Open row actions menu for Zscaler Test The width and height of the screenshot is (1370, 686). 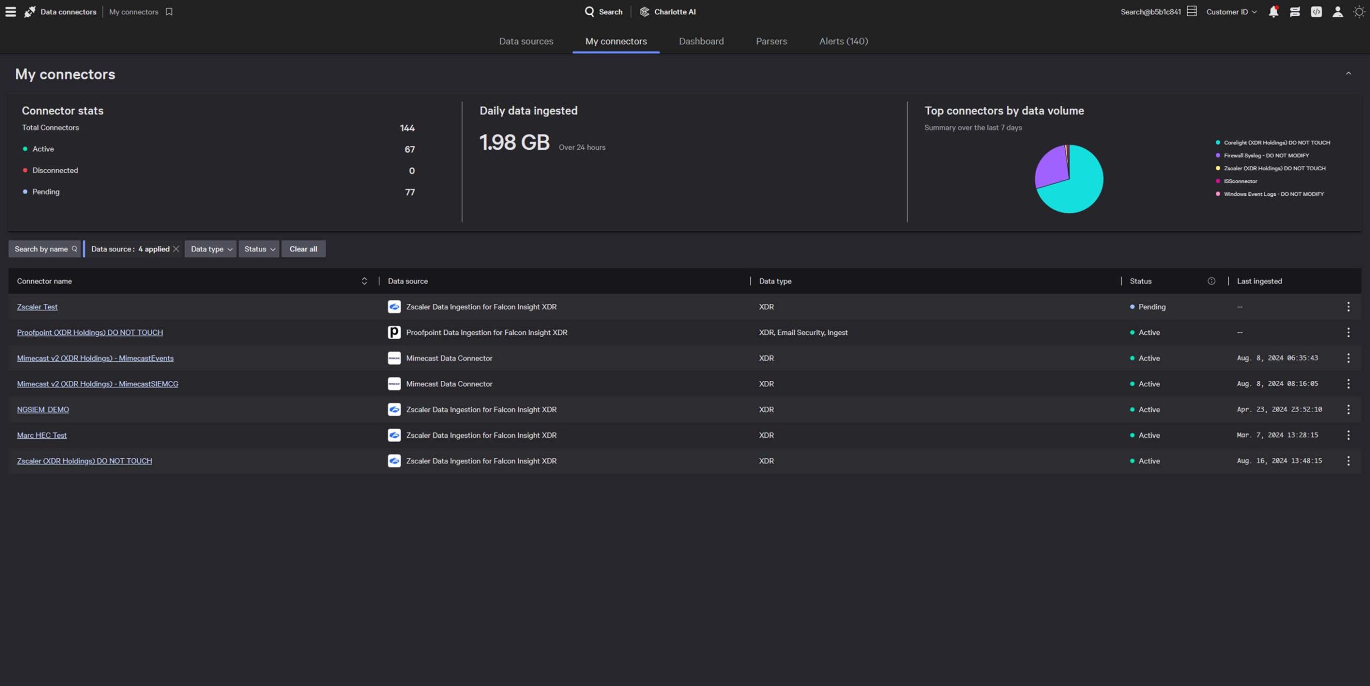(x=1349, y=307)
